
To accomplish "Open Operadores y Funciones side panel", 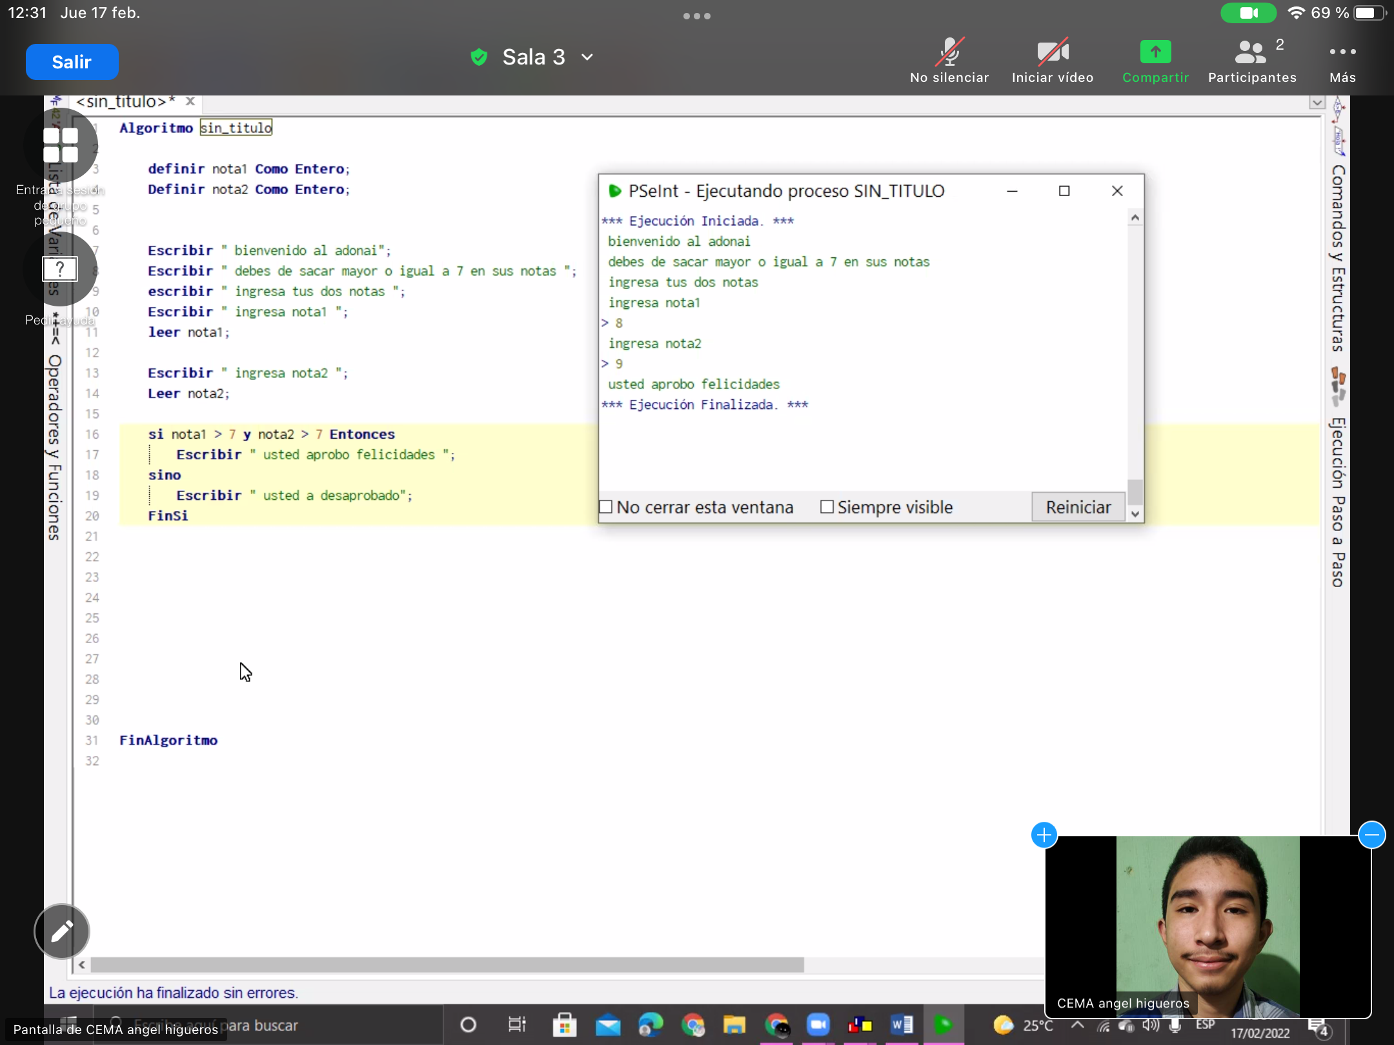I will (55, 447).
